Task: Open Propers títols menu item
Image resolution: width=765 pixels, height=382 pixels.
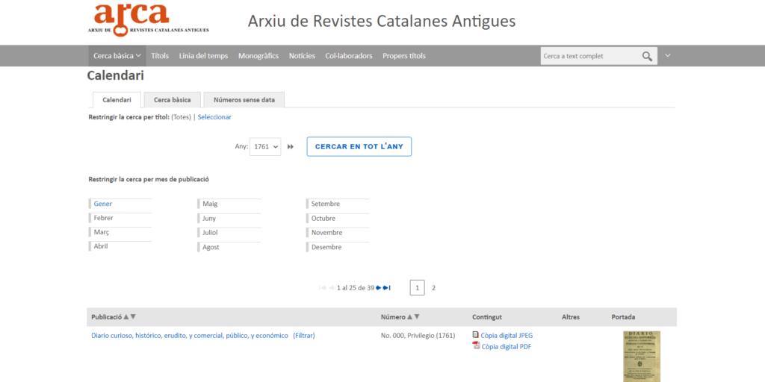Action: pyautogui.click(x=404, y=56)
